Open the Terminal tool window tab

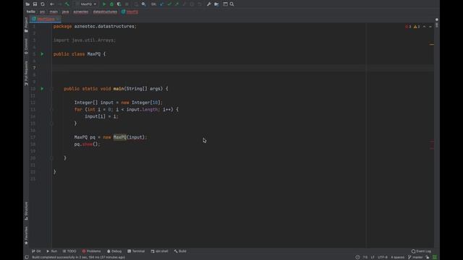tap(136, 251)
